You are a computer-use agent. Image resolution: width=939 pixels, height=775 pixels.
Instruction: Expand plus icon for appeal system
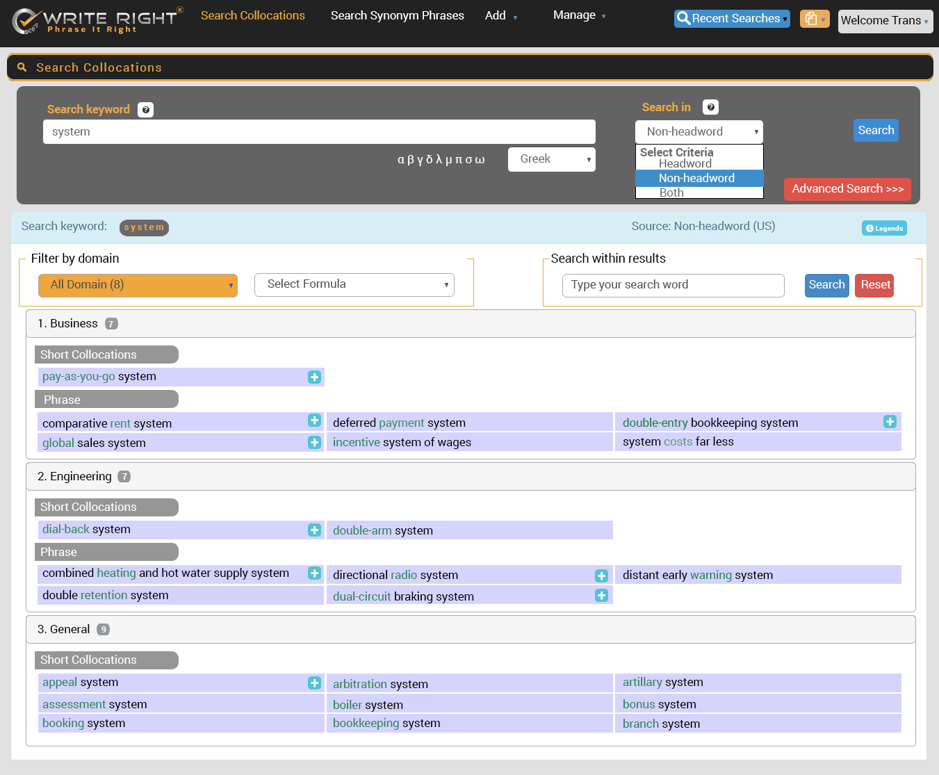point(314,683)
